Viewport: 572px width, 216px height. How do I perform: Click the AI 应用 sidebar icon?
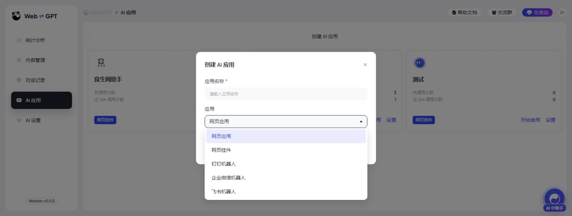click(x=19, y=100)
